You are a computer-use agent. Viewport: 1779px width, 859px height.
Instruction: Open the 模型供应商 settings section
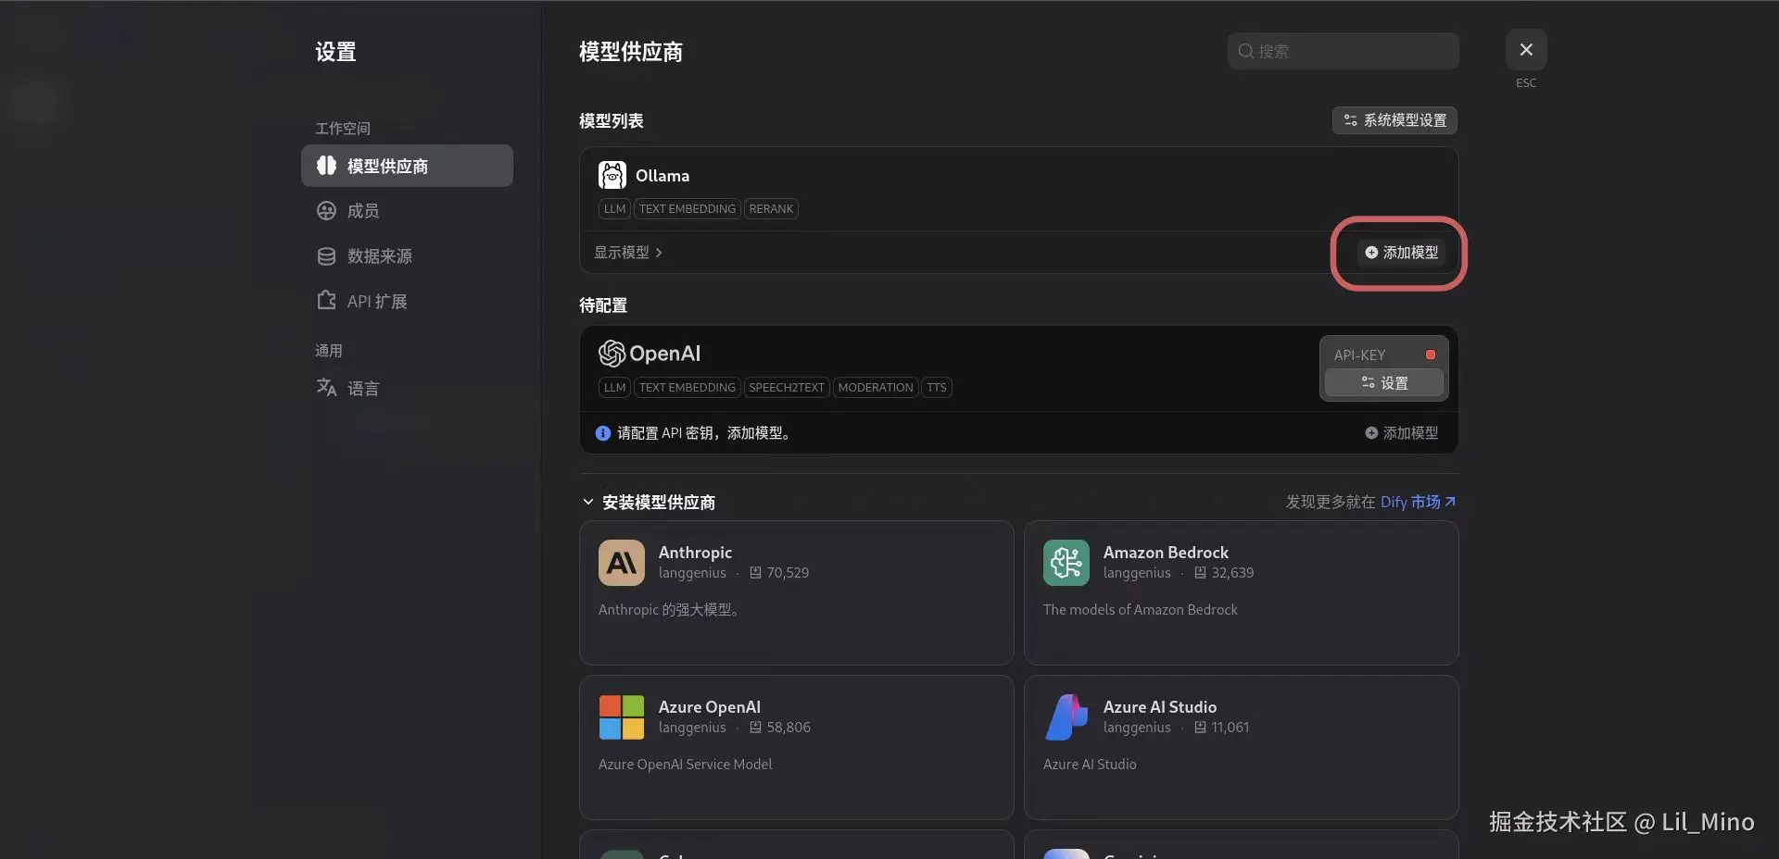click(x=407, y=166)
